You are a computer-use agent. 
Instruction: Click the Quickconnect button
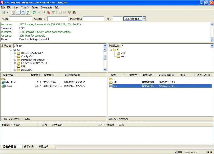point(133,19)
